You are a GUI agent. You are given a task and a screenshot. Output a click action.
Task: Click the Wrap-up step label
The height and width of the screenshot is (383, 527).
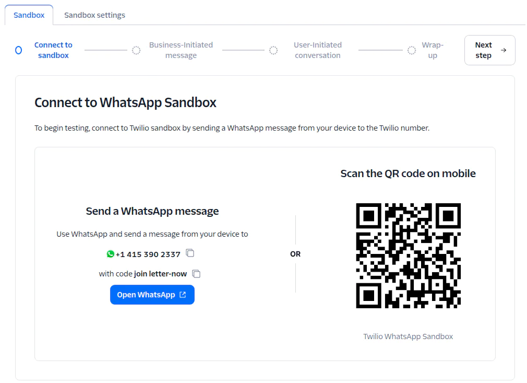pyautogui.click(x=433, y=50)
